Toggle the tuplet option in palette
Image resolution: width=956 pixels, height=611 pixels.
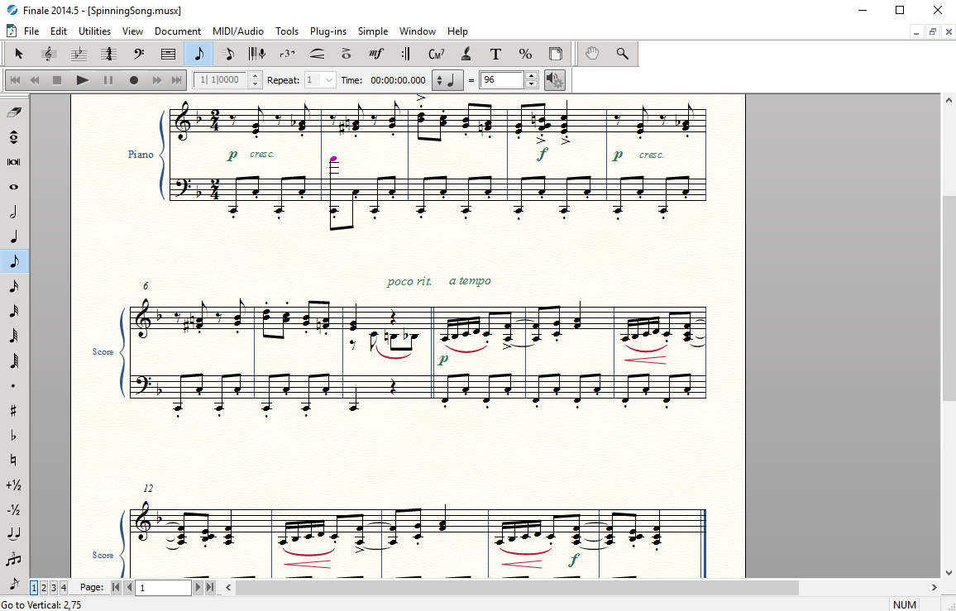(x=14, y=560)
